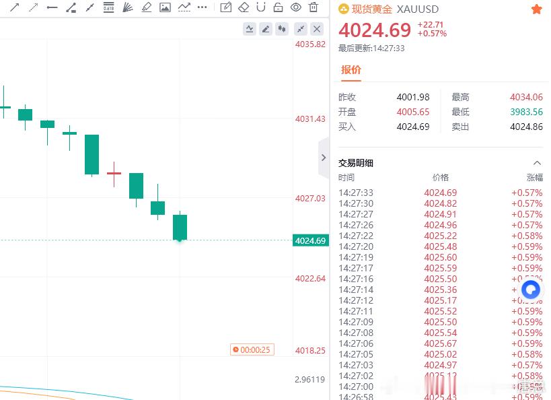Screen dimensions: 551x400
Task: Click the 卖出 price 4024.86
Action: pyautogui.click(x=526, y=127)
